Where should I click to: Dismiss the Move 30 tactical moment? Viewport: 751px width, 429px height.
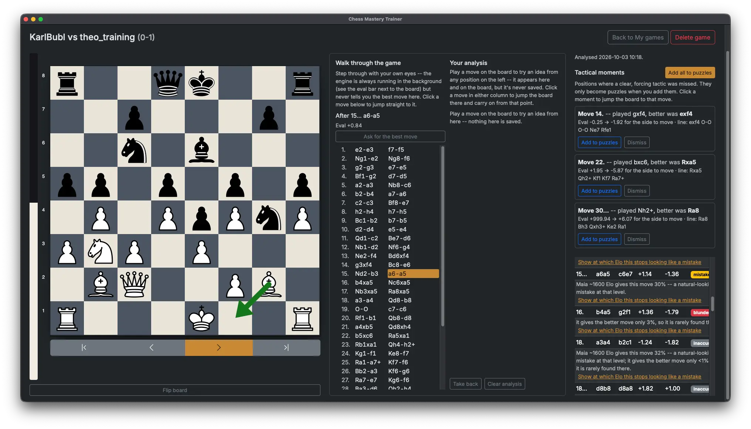(636, 239)
